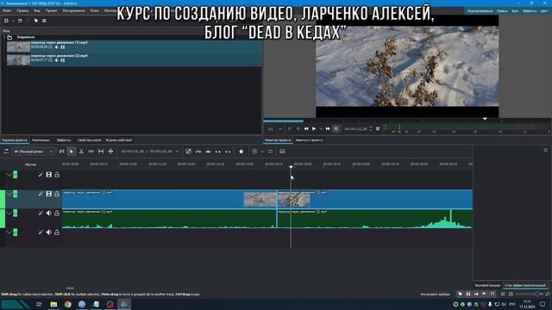The image size is (552, 310).
Task: Collapse the clip video track chevron
Action: click(9, 194)
